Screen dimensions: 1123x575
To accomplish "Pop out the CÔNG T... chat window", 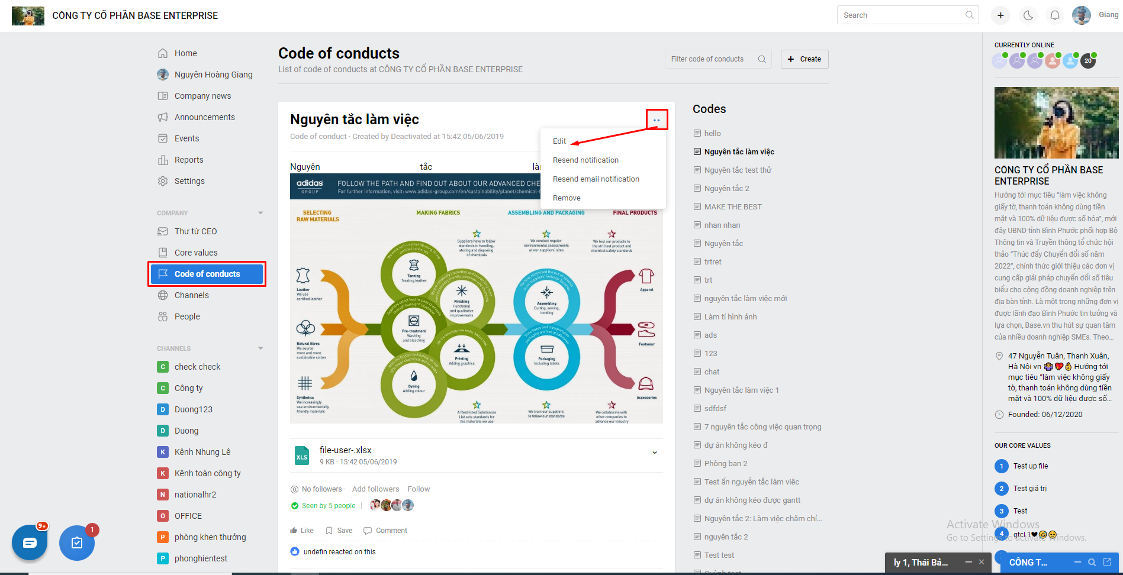I will click(1107, 562).
